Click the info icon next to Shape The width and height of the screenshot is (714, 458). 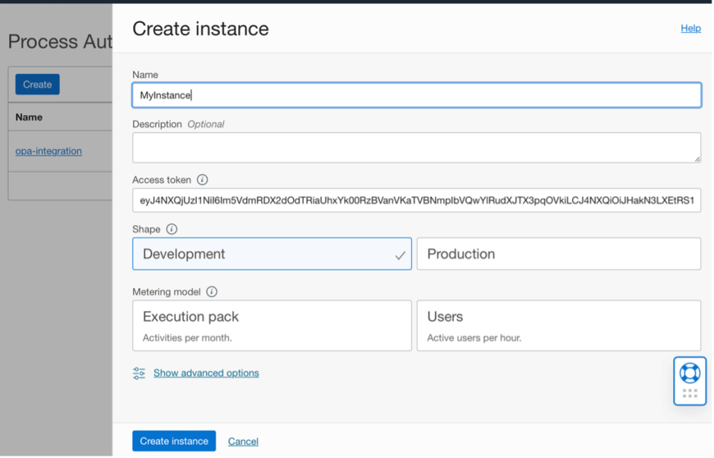172,229
